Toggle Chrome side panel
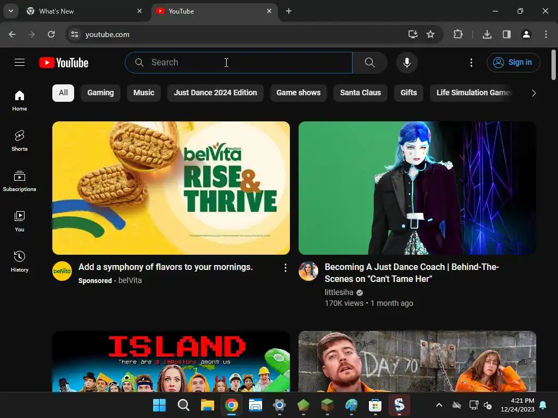The height and width of the screenshot is (418, 558). [x=506, y=34]
